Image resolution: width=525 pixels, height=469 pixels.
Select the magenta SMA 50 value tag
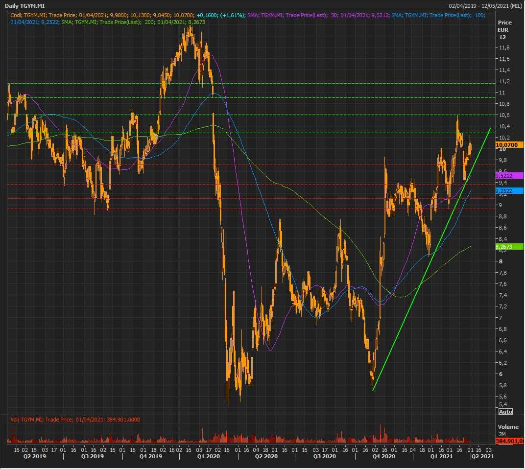[x=509, y=175]
